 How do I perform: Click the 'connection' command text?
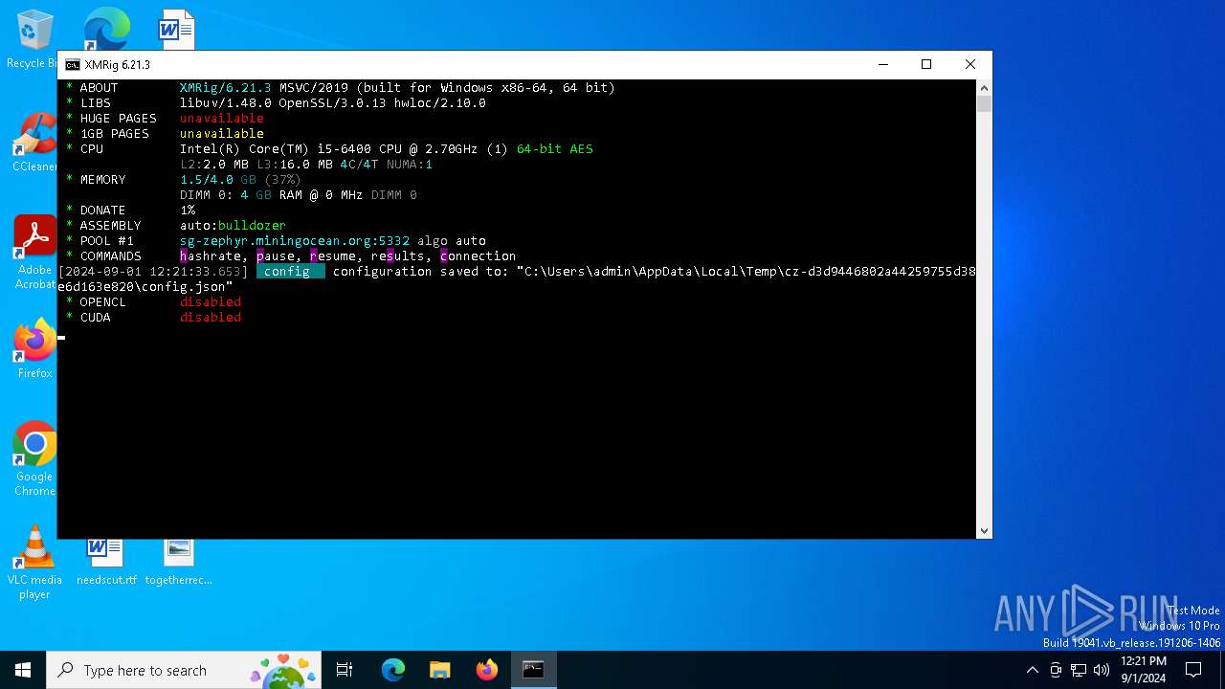coord(479,256)
